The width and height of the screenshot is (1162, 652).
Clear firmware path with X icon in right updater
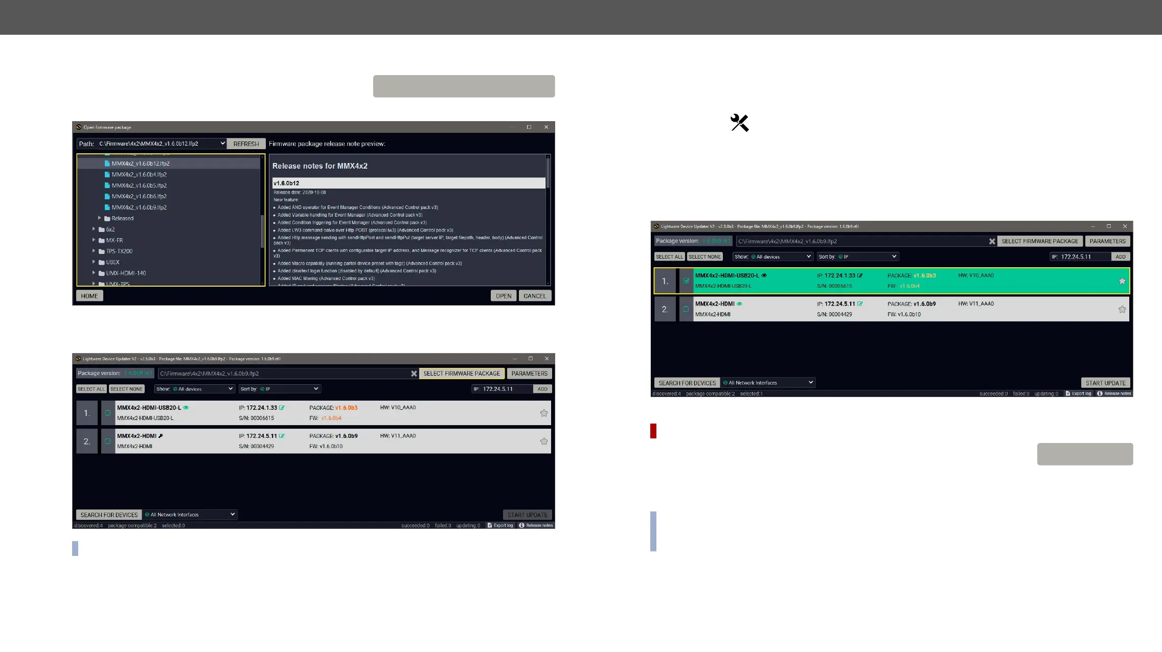point(992,241)
